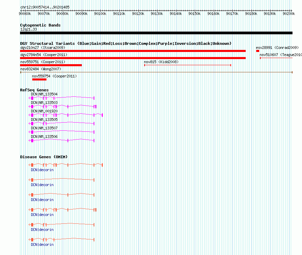The width and height of the screenshot is (302, 255).
Task: Click the dgv210n27 (Itsara2009) variant bar
Action: [x=133, y=51]
